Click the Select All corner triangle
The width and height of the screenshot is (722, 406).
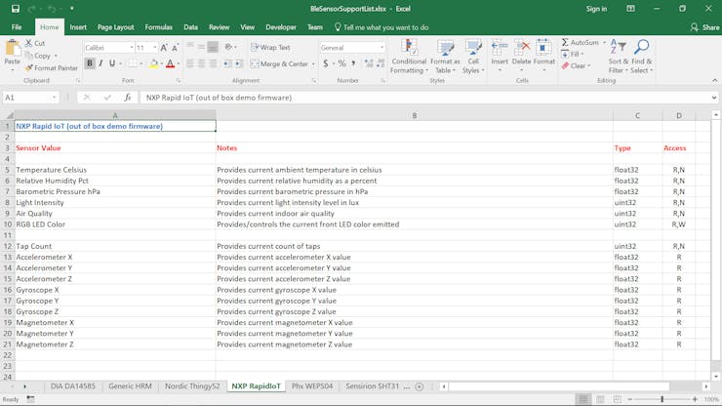click(x=9, y=115)
